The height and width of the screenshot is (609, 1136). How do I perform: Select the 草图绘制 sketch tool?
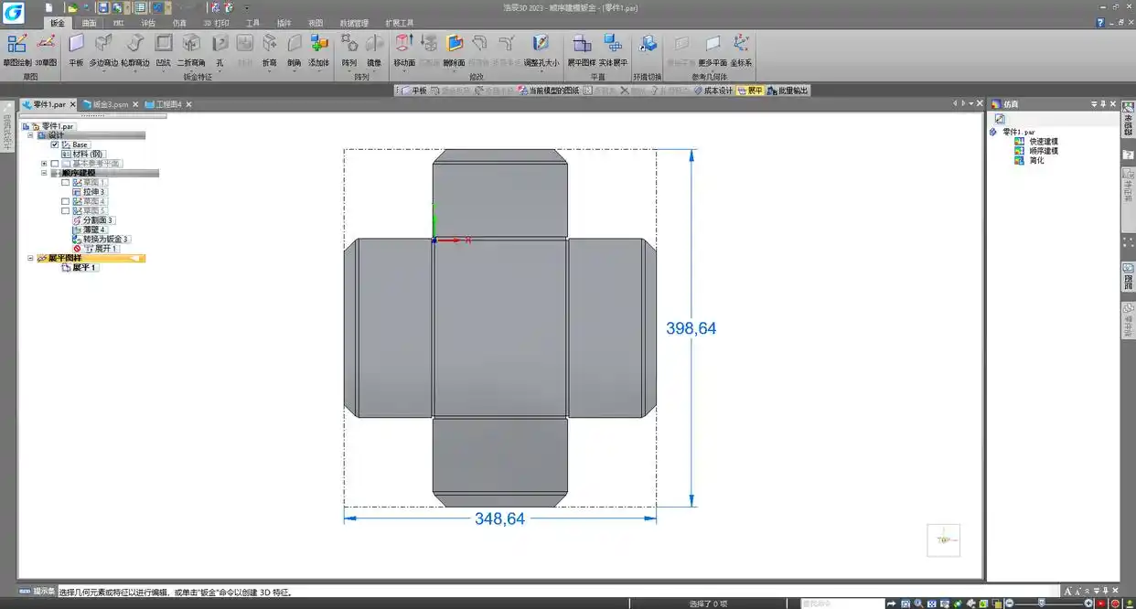coord(16,50)
